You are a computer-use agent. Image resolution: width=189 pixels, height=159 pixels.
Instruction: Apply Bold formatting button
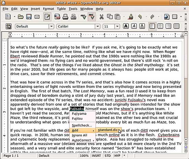(126, 26)
